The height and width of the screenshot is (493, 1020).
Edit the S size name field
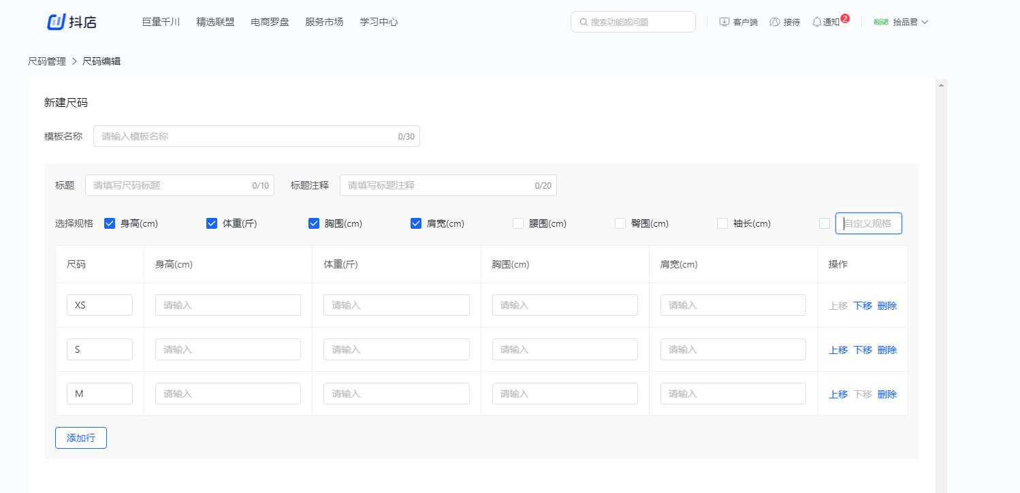[99, 349]
